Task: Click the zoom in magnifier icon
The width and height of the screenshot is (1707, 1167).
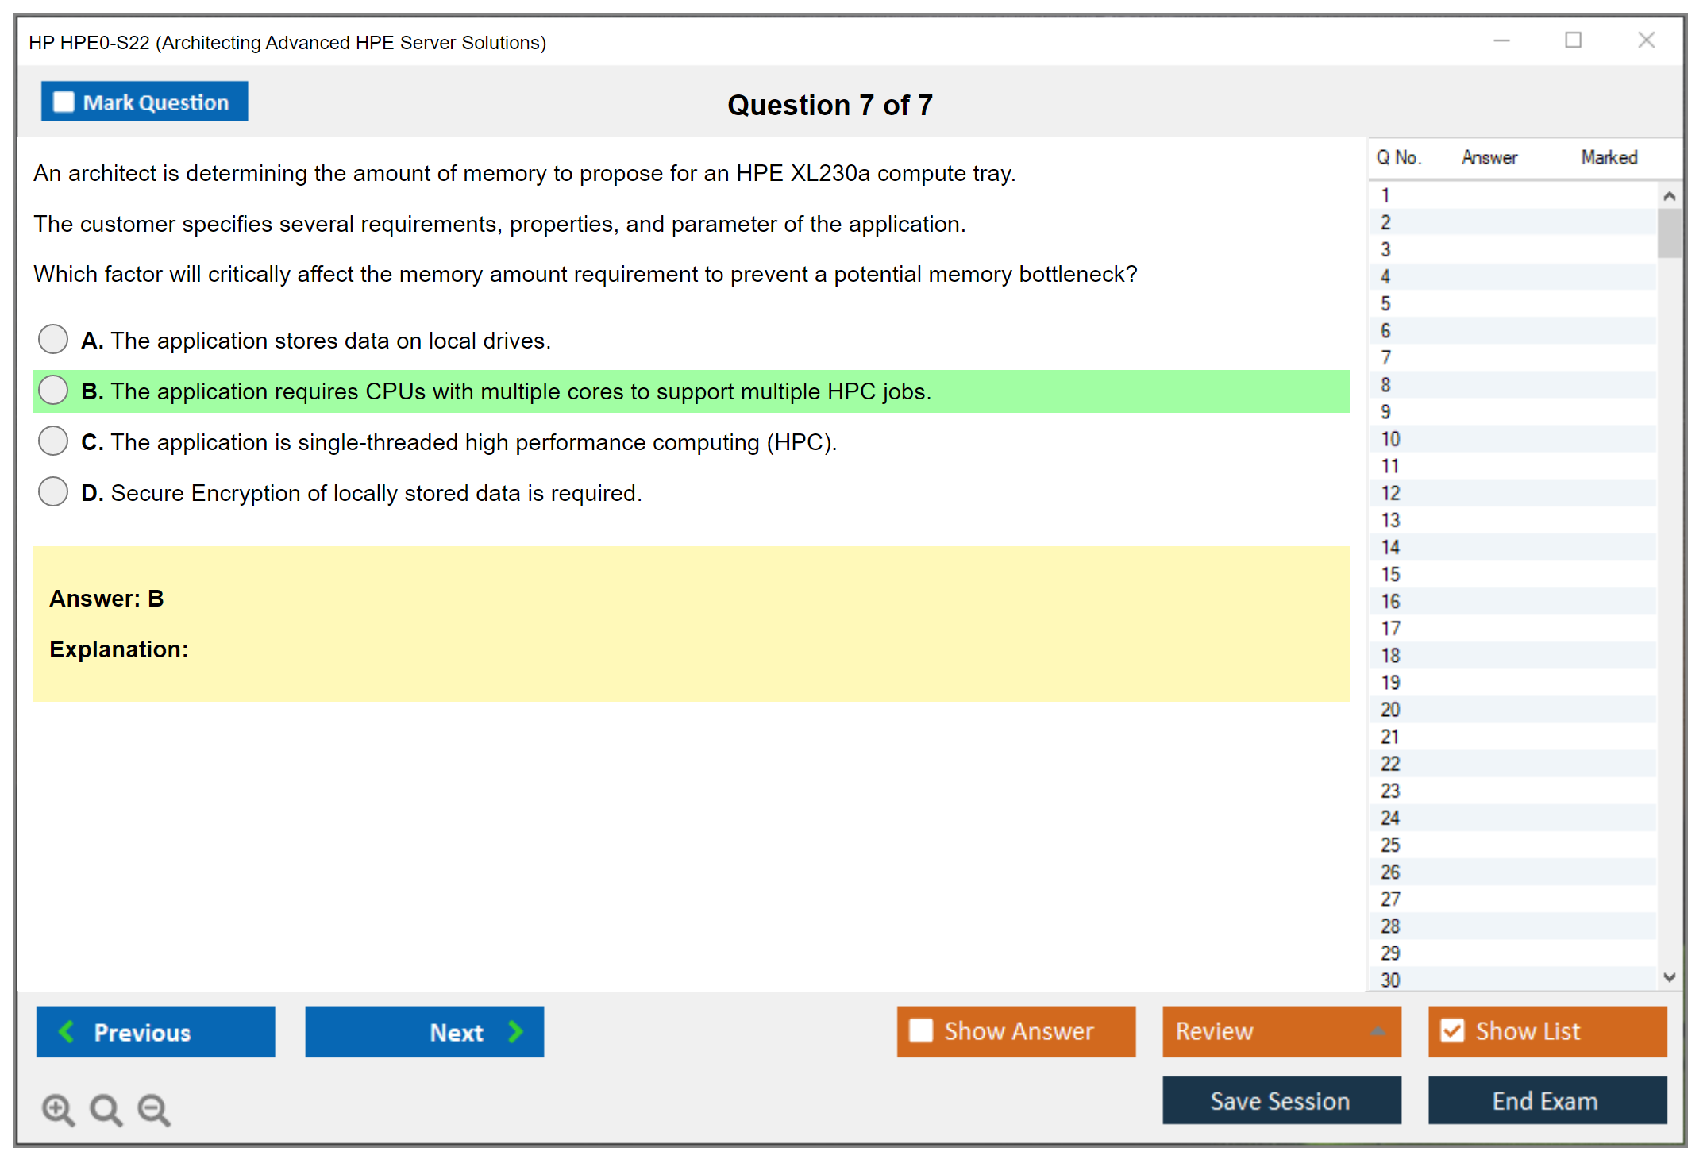Action: 58,1109
